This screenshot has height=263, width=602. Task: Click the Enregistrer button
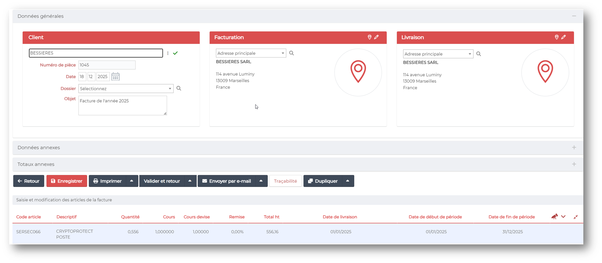(67, 181)
